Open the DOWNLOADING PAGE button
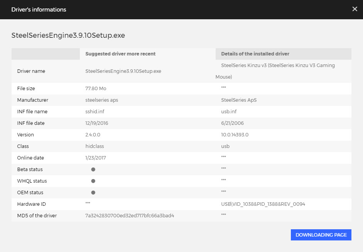This screenshot has height=252, width=363. point(321,235)
